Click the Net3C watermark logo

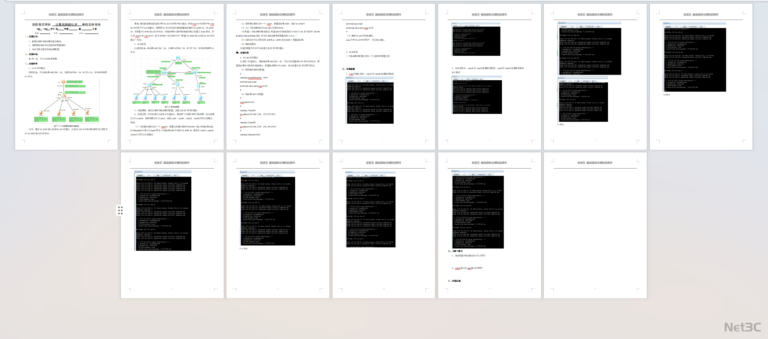pyautogui.click(x=742, y=327)
